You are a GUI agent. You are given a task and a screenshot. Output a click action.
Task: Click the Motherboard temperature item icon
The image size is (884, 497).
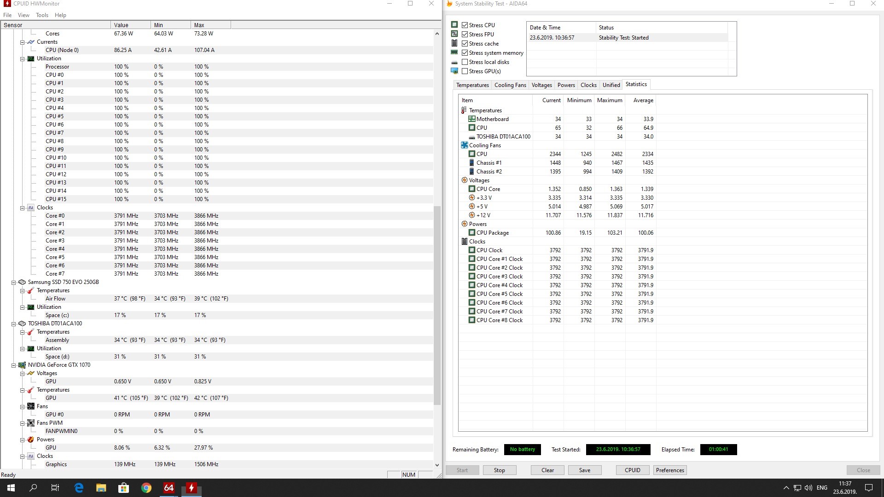tap(471, 119)
